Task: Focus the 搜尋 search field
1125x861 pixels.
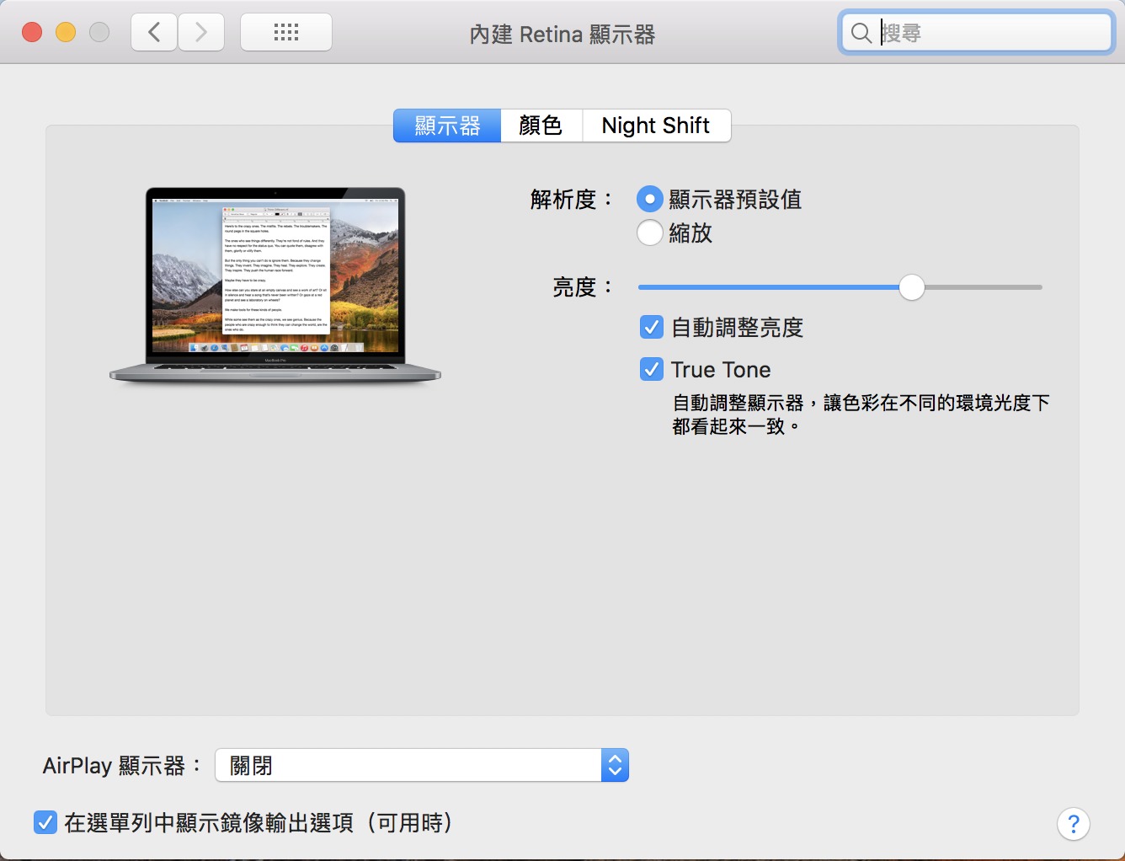Action: pos(977,33)
